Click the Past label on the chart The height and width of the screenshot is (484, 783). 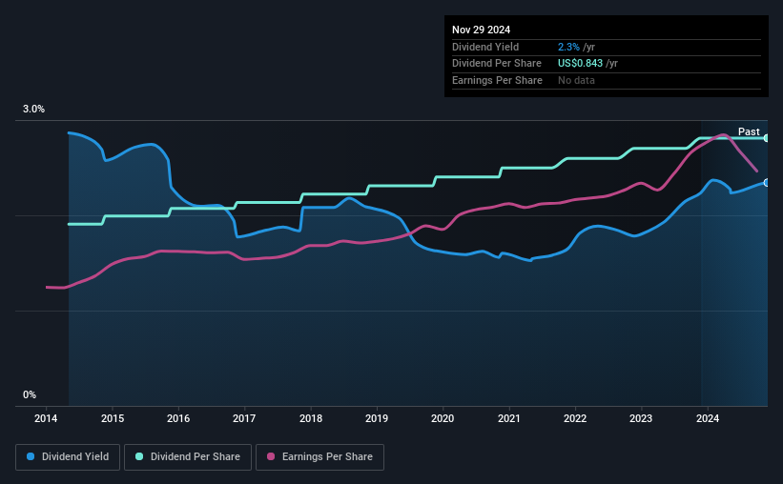pyautogui.click(x=749, y=131)
